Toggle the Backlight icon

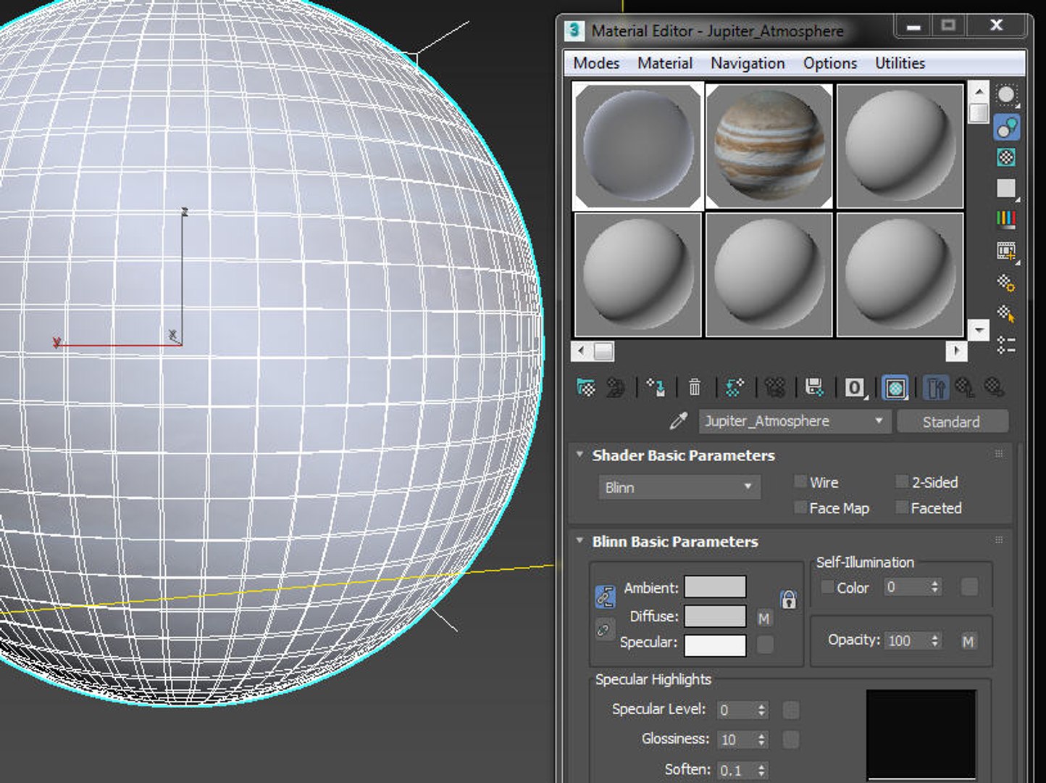(1007, 128)
